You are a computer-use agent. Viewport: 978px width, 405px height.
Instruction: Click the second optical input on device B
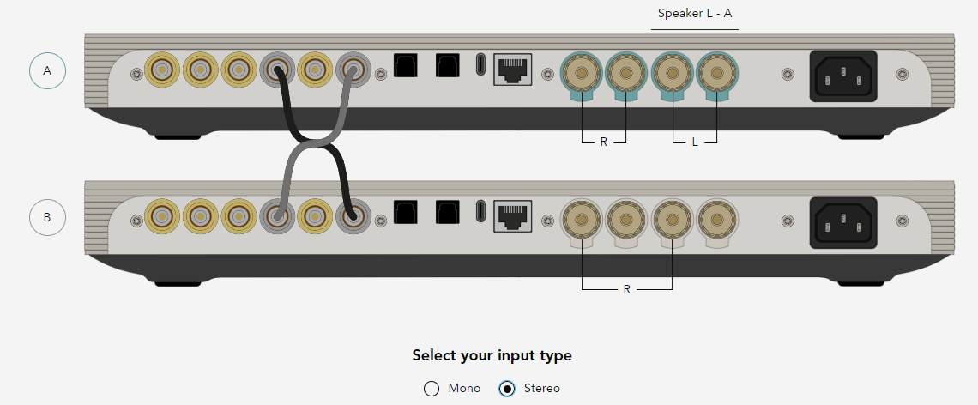point(448,212)
